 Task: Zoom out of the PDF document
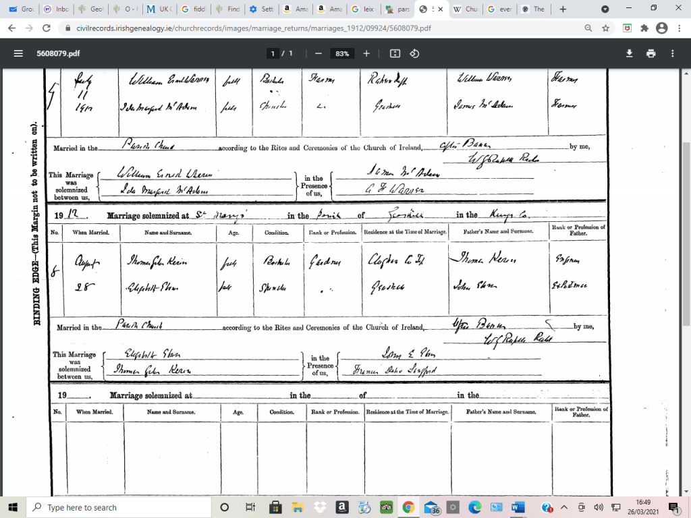(x=318, y=53)
